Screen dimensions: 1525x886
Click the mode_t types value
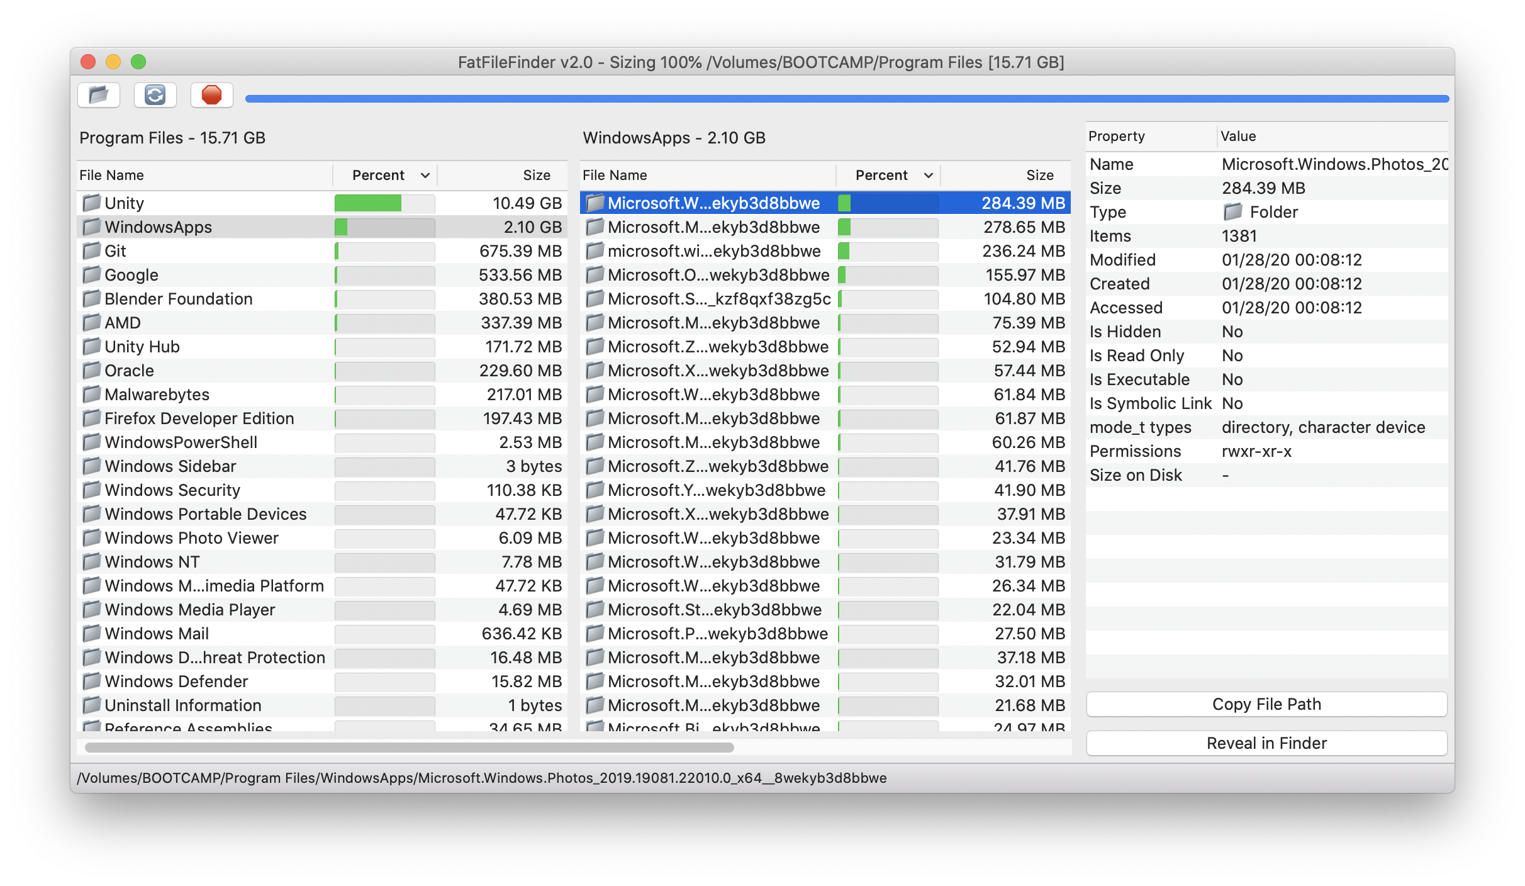[x=1323, y=427]
